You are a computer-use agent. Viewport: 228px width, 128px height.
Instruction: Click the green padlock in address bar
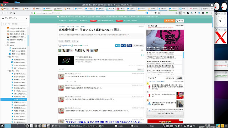tap(35, 13)
